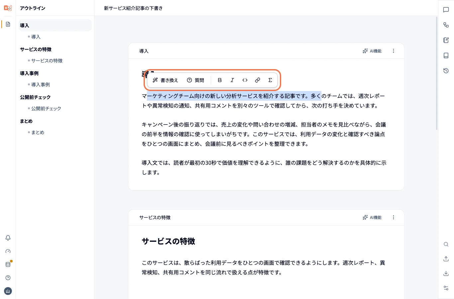454x299 pixels.
Task: Open the flow diagram panel icon
Action: pyautogui.click(x=446, y=25)
